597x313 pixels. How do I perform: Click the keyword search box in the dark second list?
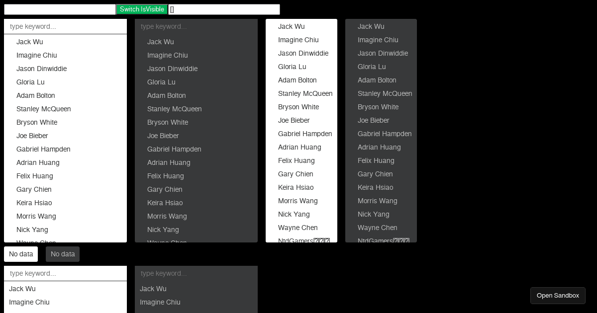click(196, 26)
